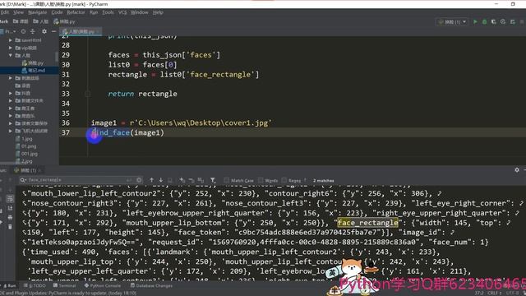526x296 pixels.
Task: Open the Python Console tool window
Action: pos(103,285)
